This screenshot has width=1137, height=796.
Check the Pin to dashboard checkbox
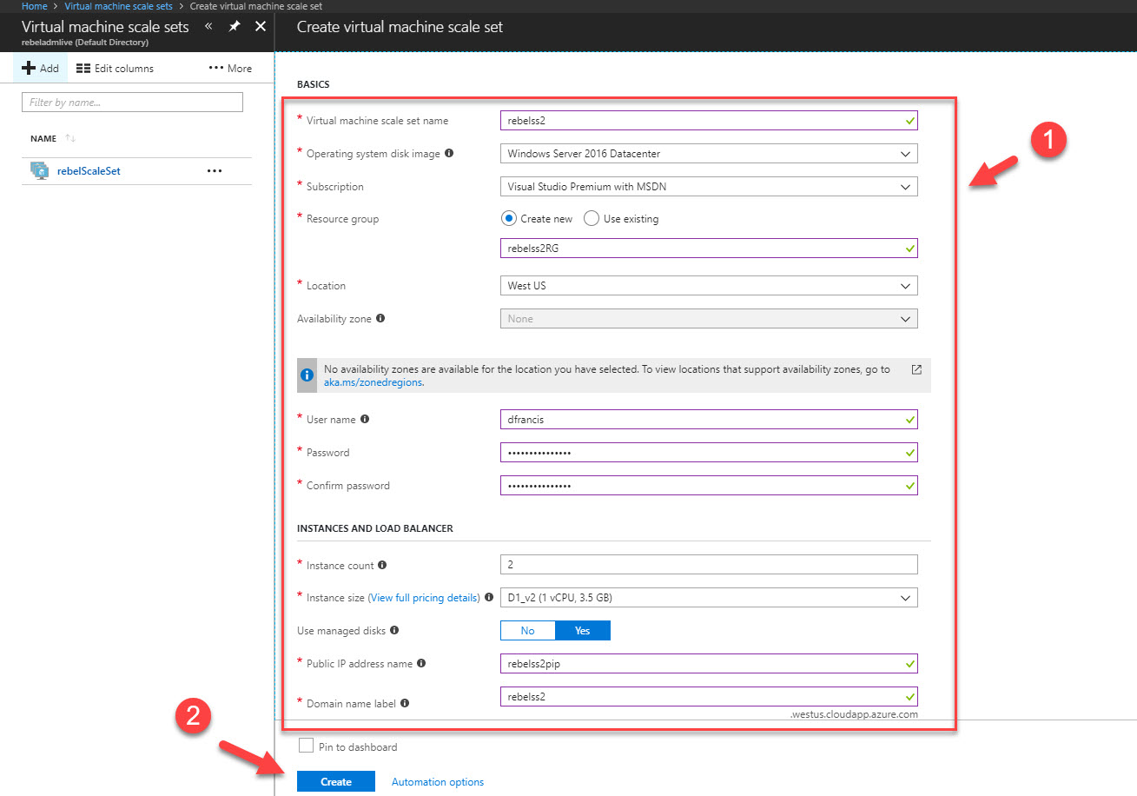(x=305, y=746)
